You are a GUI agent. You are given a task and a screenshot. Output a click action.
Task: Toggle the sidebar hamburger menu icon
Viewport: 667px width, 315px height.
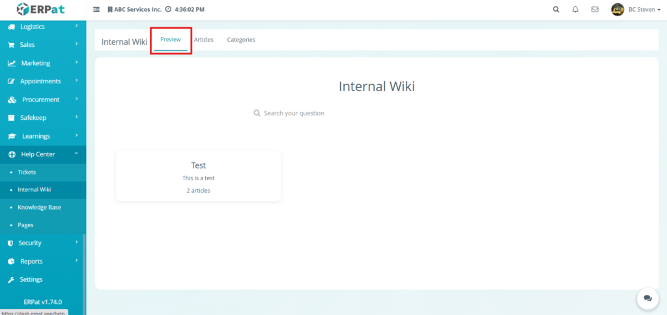click(x=96, y=9)
